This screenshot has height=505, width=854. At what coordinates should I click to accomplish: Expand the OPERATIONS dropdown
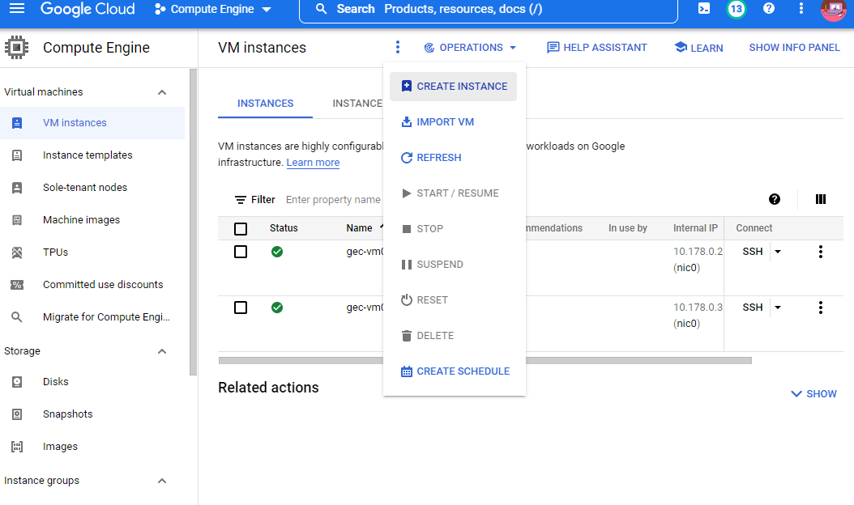(x=470, y=47)
